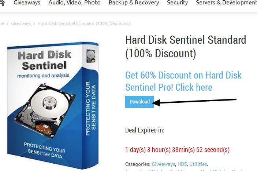Open the Giveaways menu item

pyautogui.click(x=27, y=3)
